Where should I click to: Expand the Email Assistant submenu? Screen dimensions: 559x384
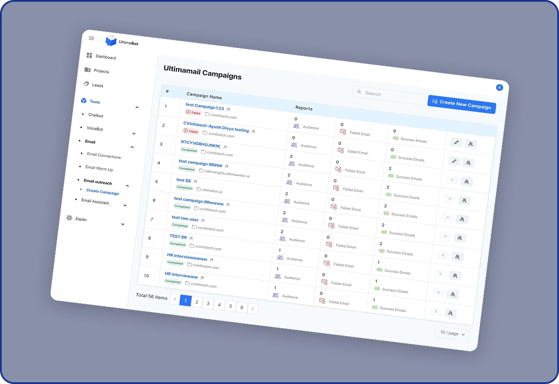click(x=125, y=205)
